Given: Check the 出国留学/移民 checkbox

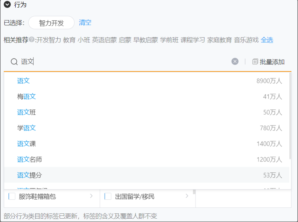Looking at the screenshot, I should [x=107, y=196].
